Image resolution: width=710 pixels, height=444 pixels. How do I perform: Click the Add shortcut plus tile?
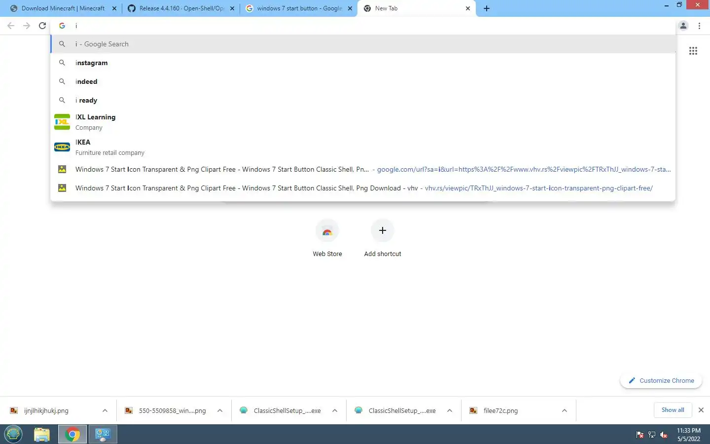[383, 238]
